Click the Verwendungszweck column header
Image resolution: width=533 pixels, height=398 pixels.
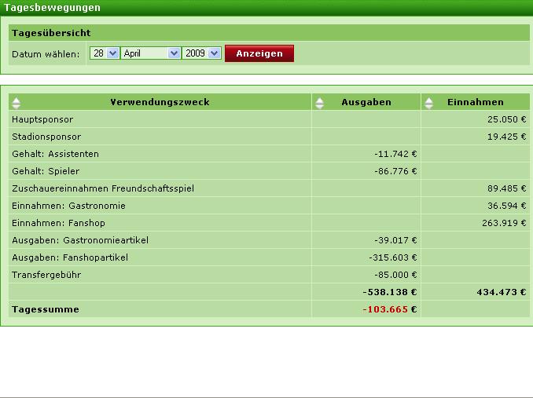160,102
